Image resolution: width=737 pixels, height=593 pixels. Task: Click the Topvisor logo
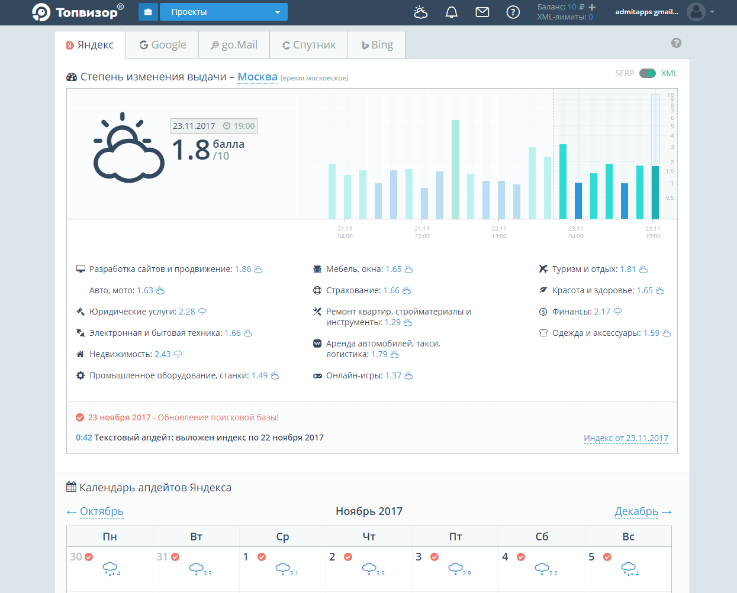coord(78,12)
